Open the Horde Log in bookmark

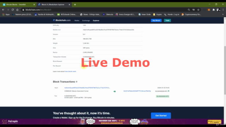point(172,14)
